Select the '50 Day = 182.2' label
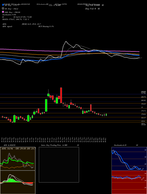This screenshot has height=194, width=147. point(12,9)
